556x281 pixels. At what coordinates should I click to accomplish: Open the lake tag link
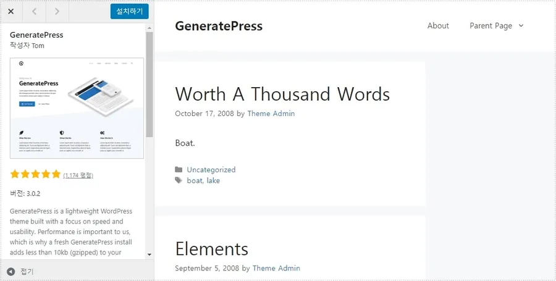tap(213, 180)
